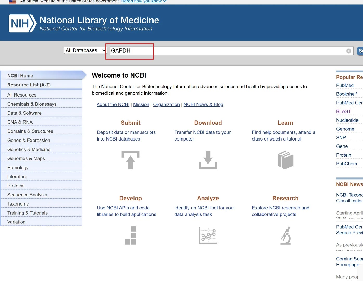Image resolution: width=363 pixels, height=281 pixels.
Task: Click the GAPDH search input field
Action: [232, 51]
